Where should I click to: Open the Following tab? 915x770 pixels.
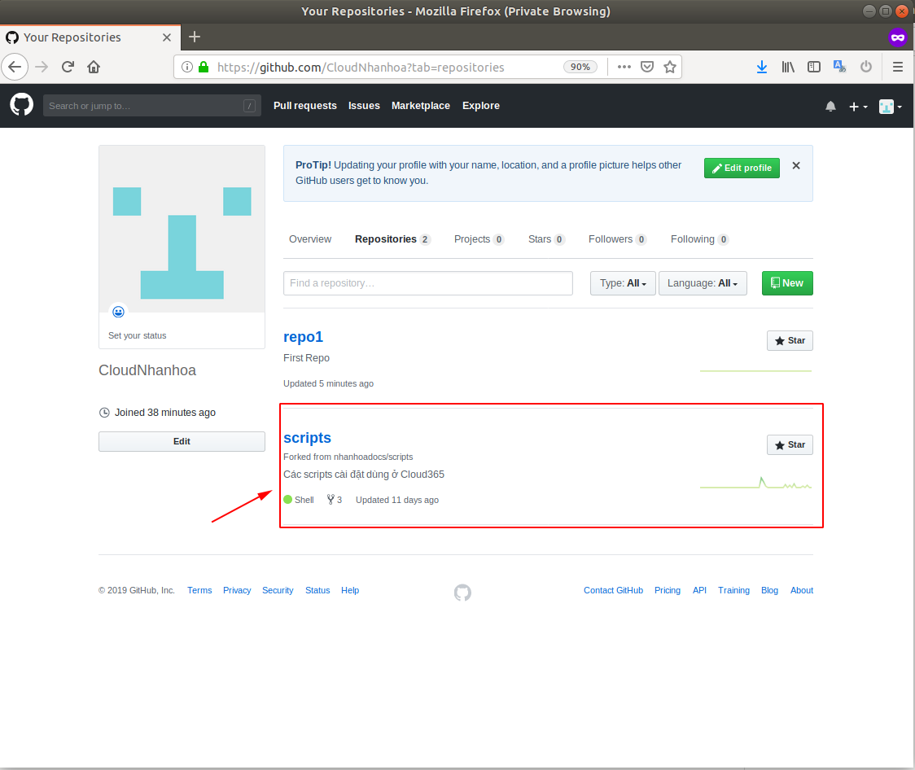(699, 239)
